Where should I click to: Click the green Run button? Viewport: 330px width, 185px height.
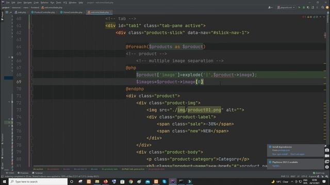tap(299, 8)
